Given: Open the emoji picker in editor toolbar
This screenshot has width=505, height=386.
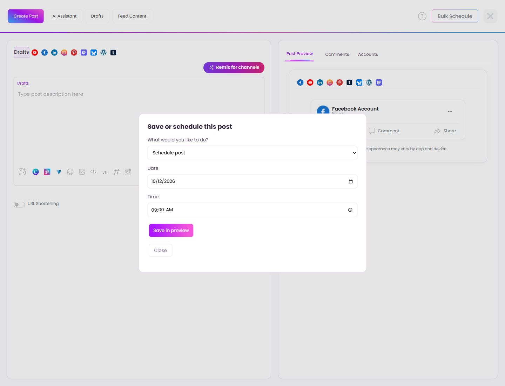Looking at the screenshot, I should pos(70,172).
